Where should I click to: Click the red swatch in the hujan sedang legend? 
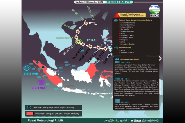tap(30, 114)
